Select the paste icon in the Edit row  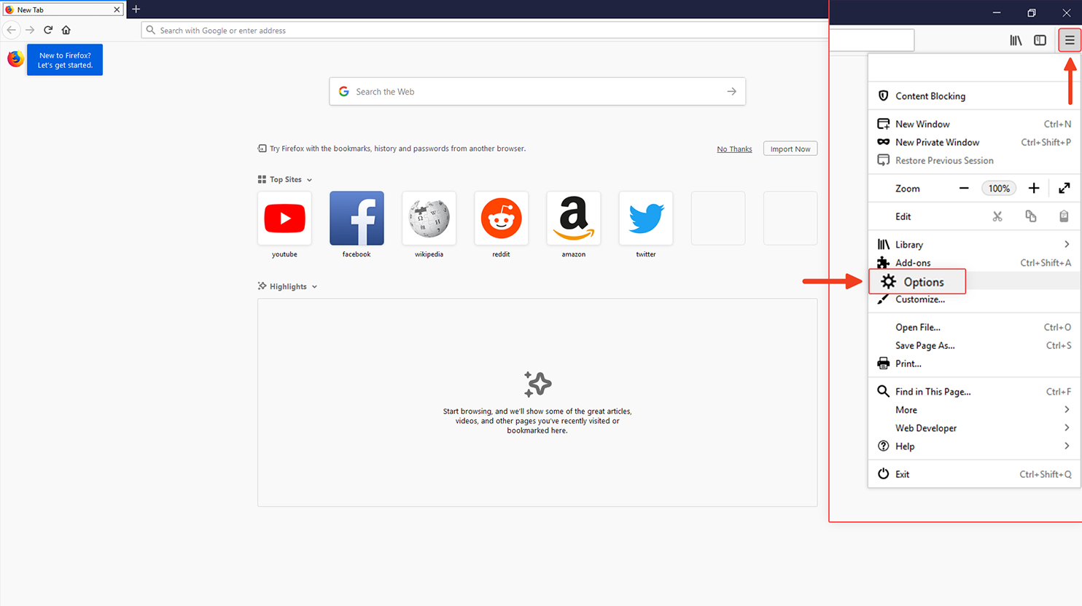[1064, 216]
